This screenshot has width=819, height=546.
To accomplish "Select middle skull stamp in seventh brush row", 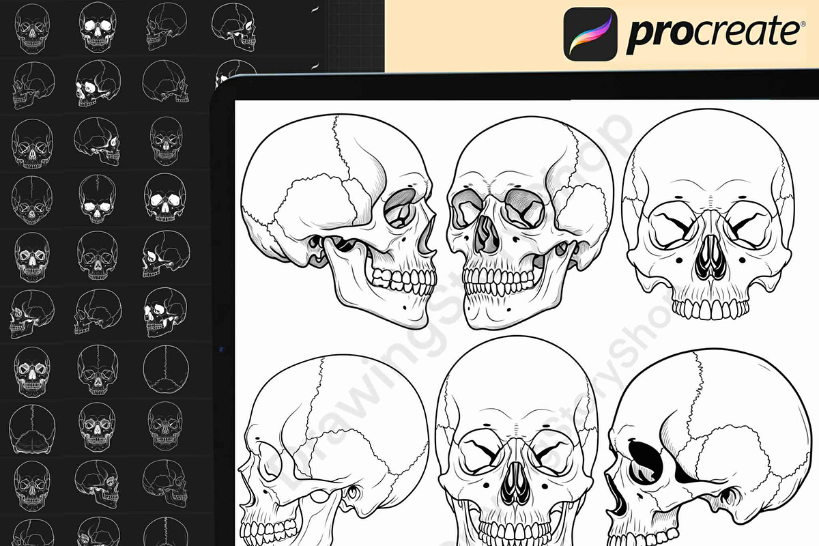I will 98,371.
